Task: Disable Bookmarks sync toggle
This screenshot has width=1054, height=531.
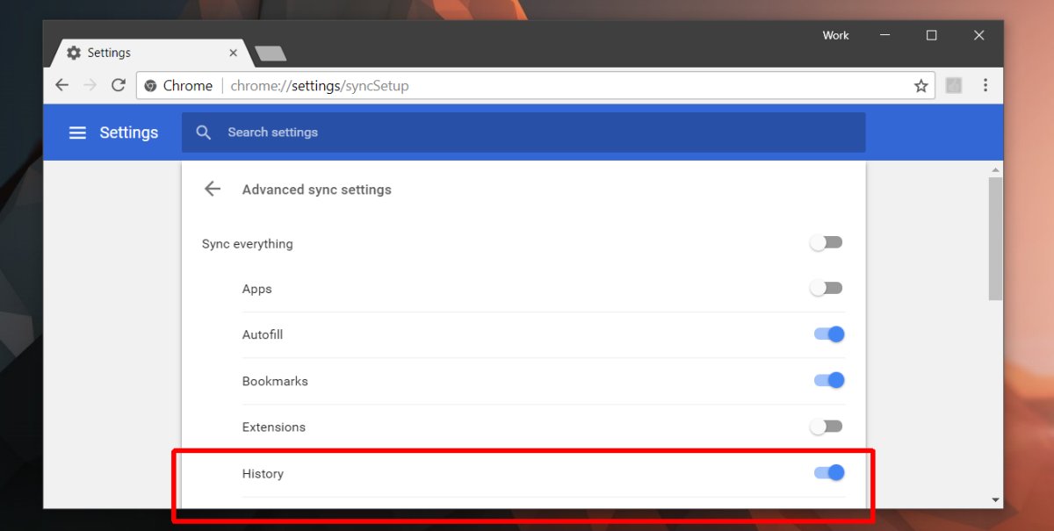Action: point(829,380)
